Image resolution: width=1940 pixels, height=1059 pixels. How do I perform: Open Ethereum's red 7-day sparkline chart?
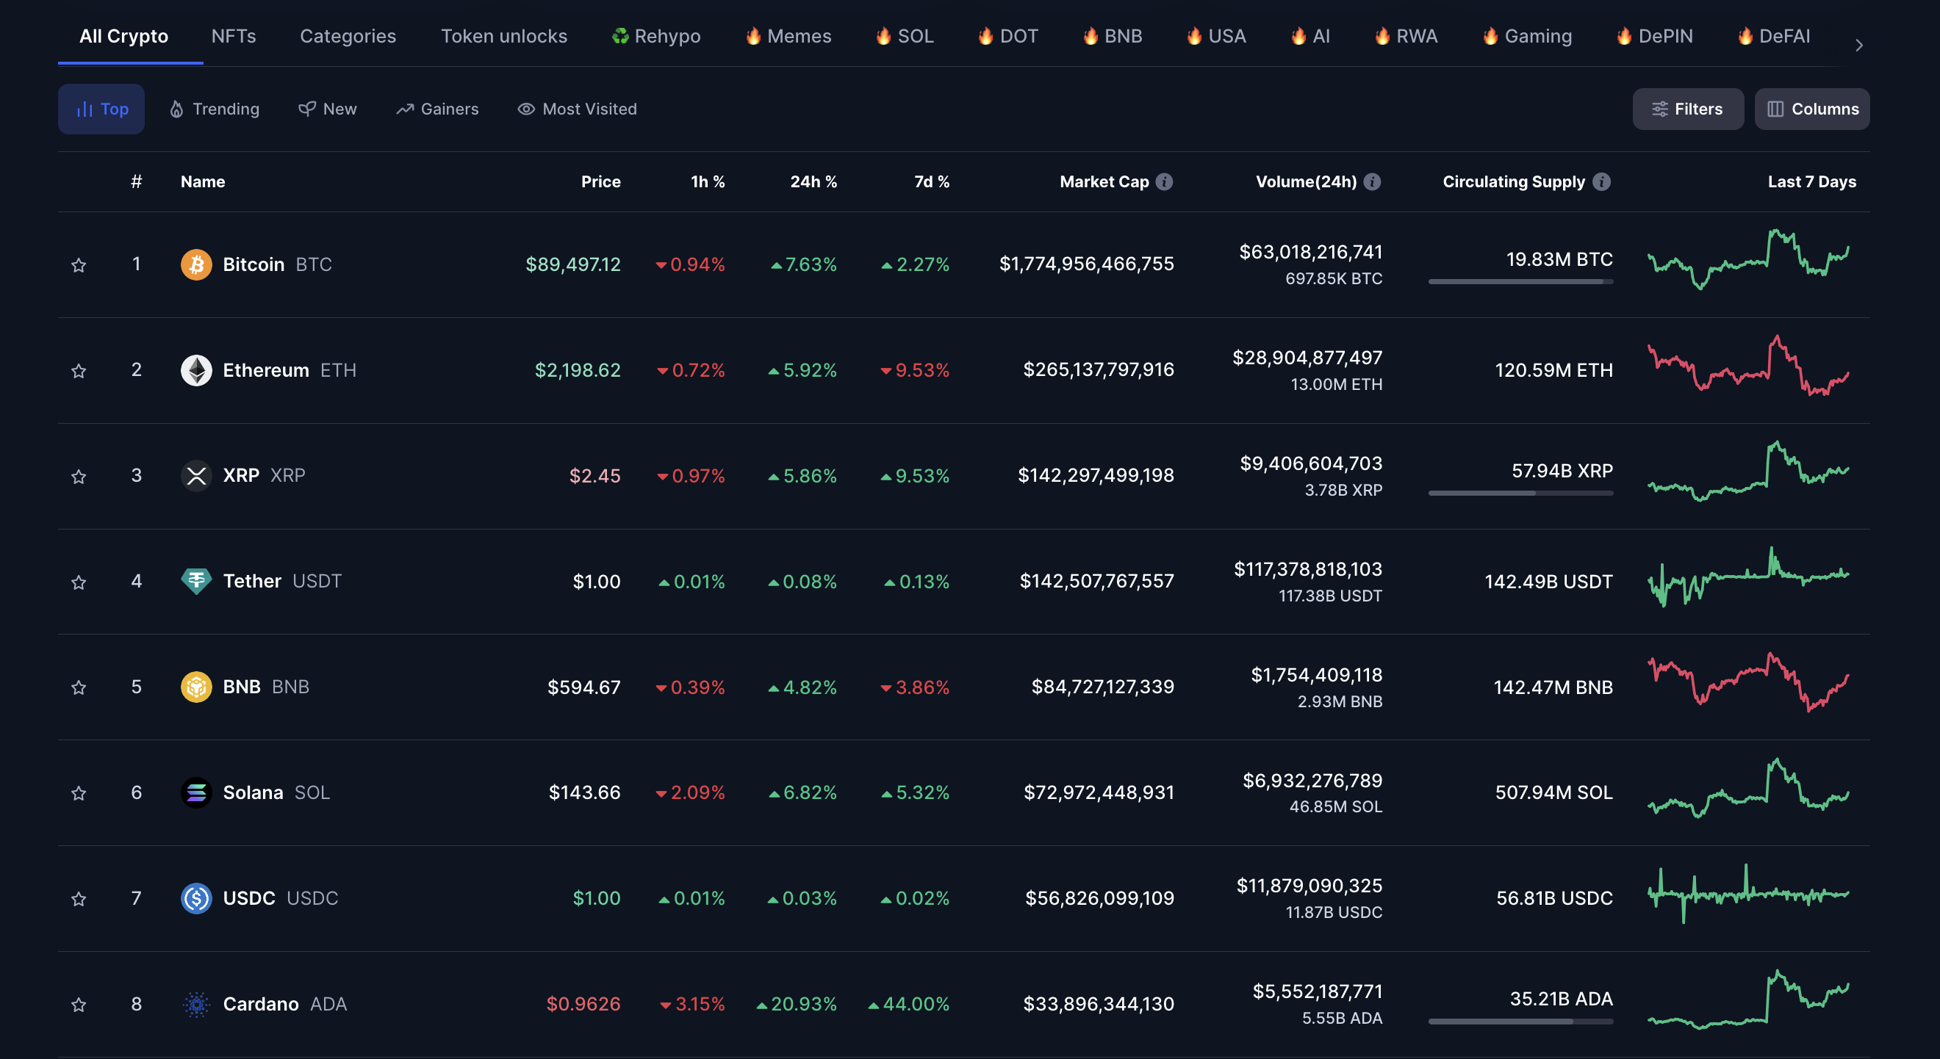tap(1748, 366)
